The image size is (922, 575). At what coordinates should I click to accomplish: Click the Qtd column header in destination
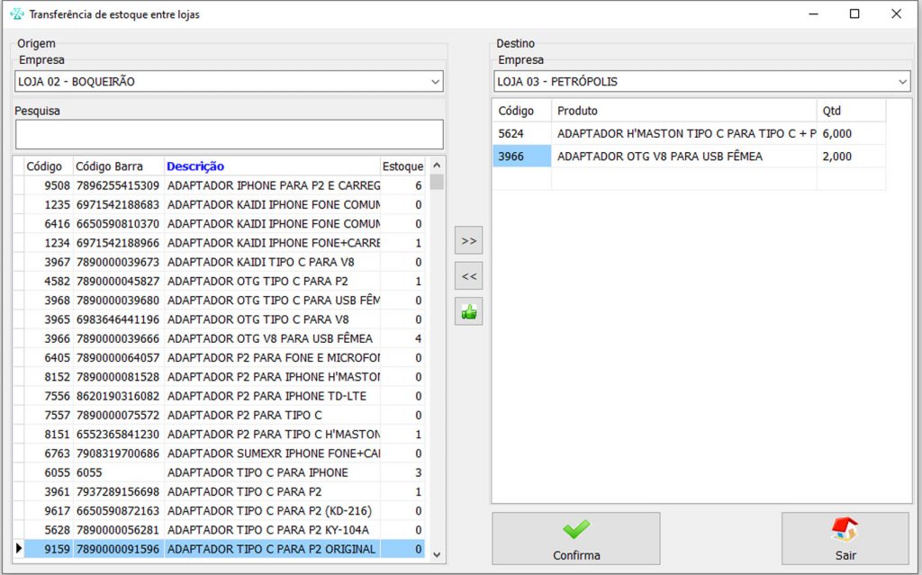click(x=850, y=111)
